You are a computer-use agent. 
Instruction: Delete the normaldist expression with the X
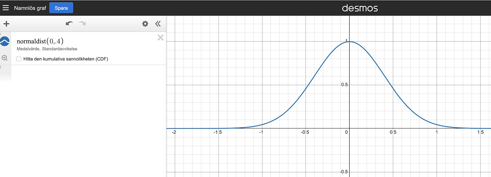(x=160, y=38)
